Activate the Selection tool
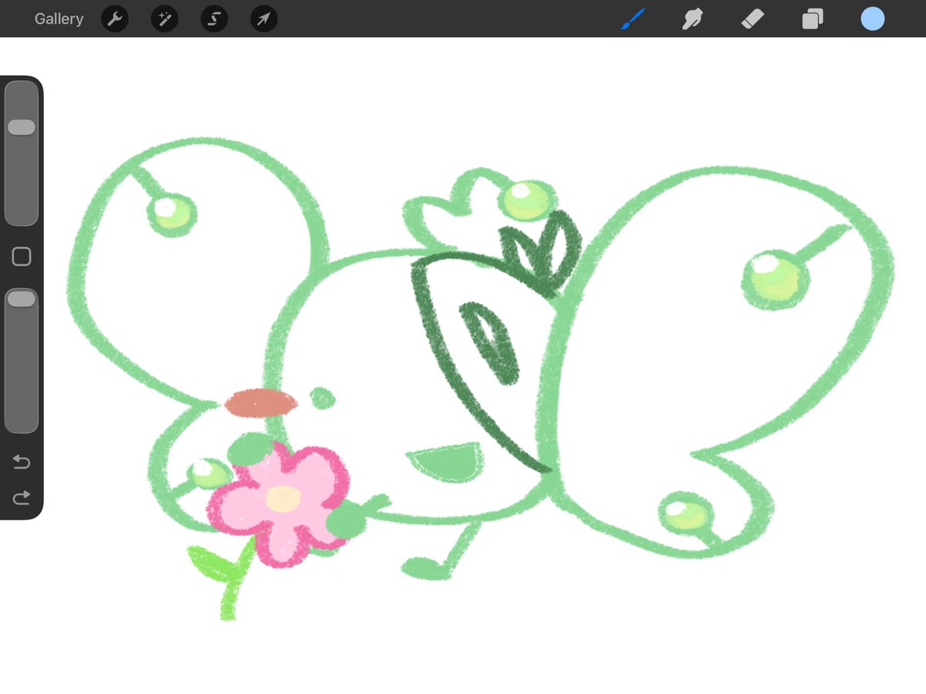The image size is (926, 694). click(214, 19)
